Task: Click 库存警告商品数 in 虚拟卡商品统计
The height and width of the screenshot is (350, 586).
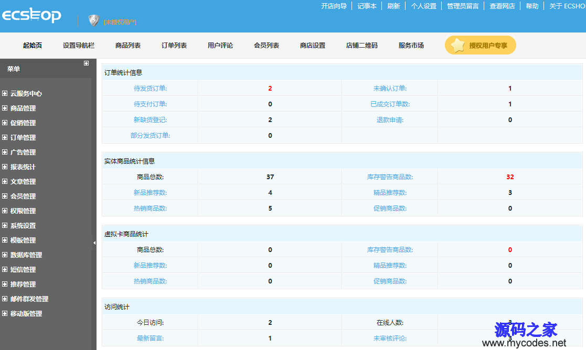Action: 390,249
